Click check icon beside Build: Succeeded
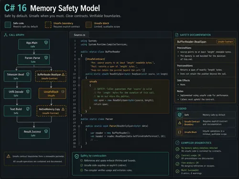Image resolution: width=239 pixels, height=179 pixels. (177, 171)
